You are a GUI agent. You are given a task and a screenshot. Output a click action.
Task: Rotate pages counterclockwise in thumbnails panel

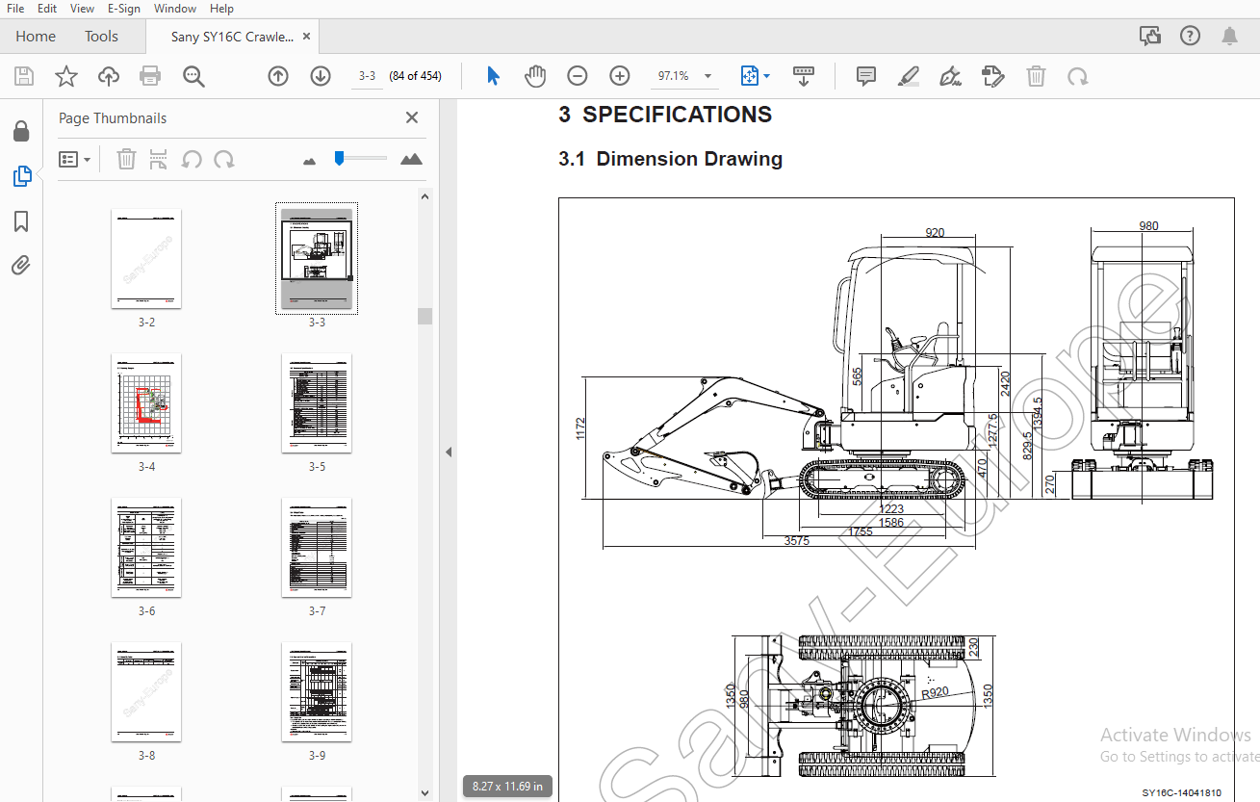tap(192, 159)
